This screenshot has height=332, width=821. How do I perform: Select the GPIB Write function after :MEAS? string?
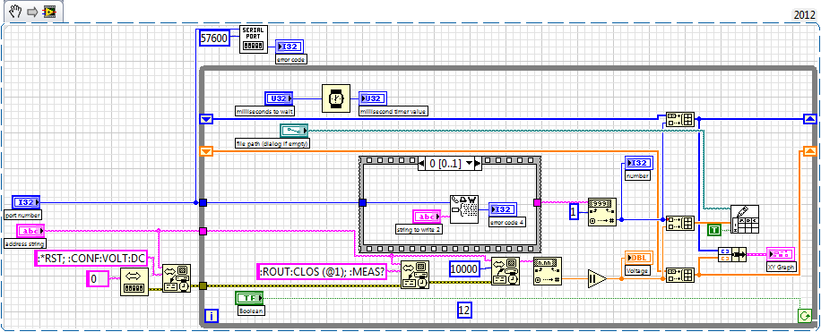(x=415, y=275)
